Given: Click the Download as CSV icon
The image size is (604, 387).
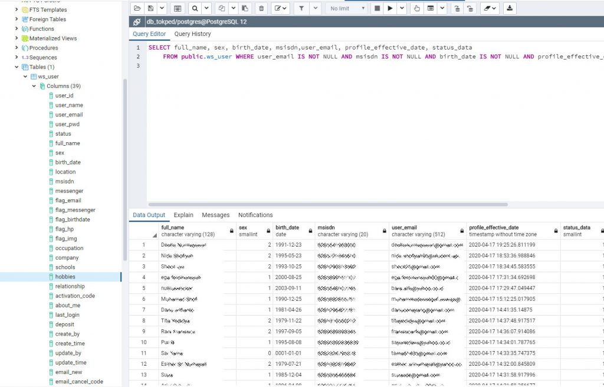Looking at the screenshot, I should click(510, 8).
